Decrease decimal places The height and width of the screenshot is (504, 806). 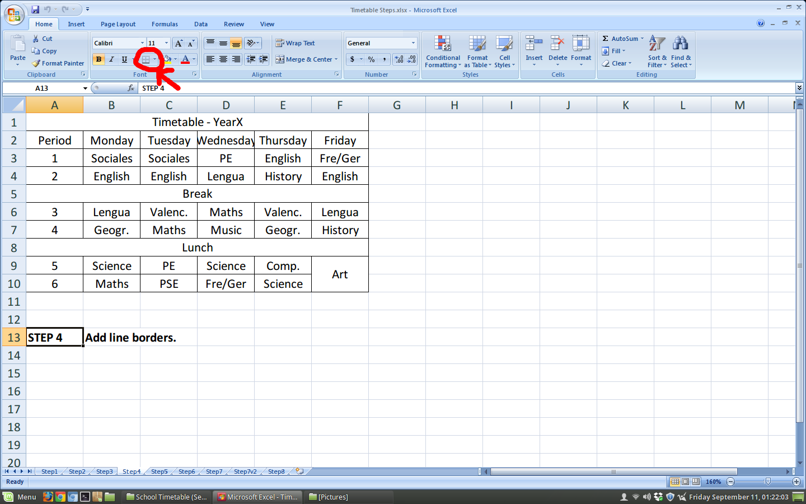(x=411, y=59)
